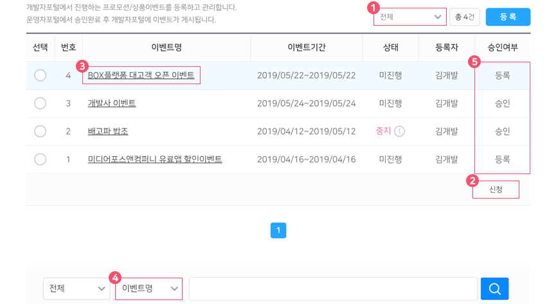Click date range 2019/05/22~2019/05/22
The height and width of the screenshot is (304, 558).
pyautogui.click(x=307, y=75)
